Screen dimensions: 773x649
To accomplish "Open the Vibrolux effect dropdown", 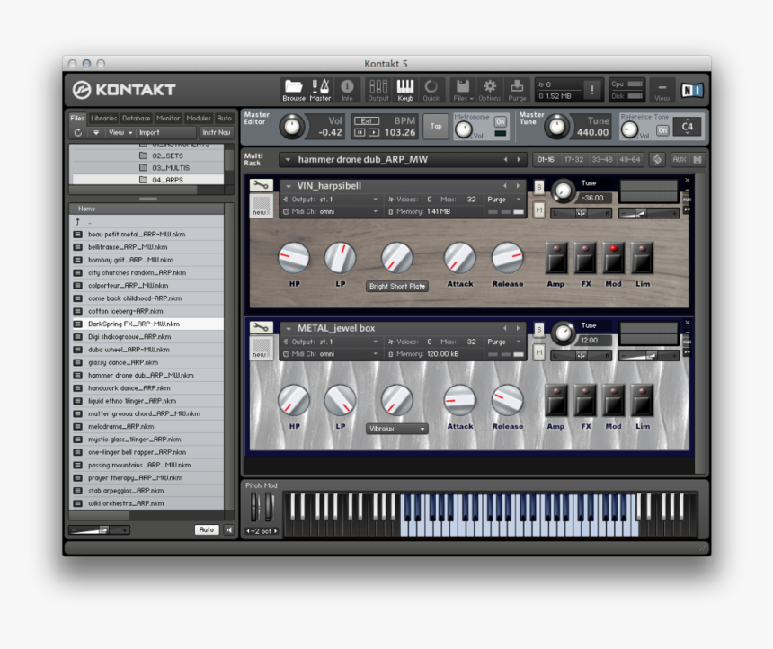I will pyautogui.click(x=397, y=429).
